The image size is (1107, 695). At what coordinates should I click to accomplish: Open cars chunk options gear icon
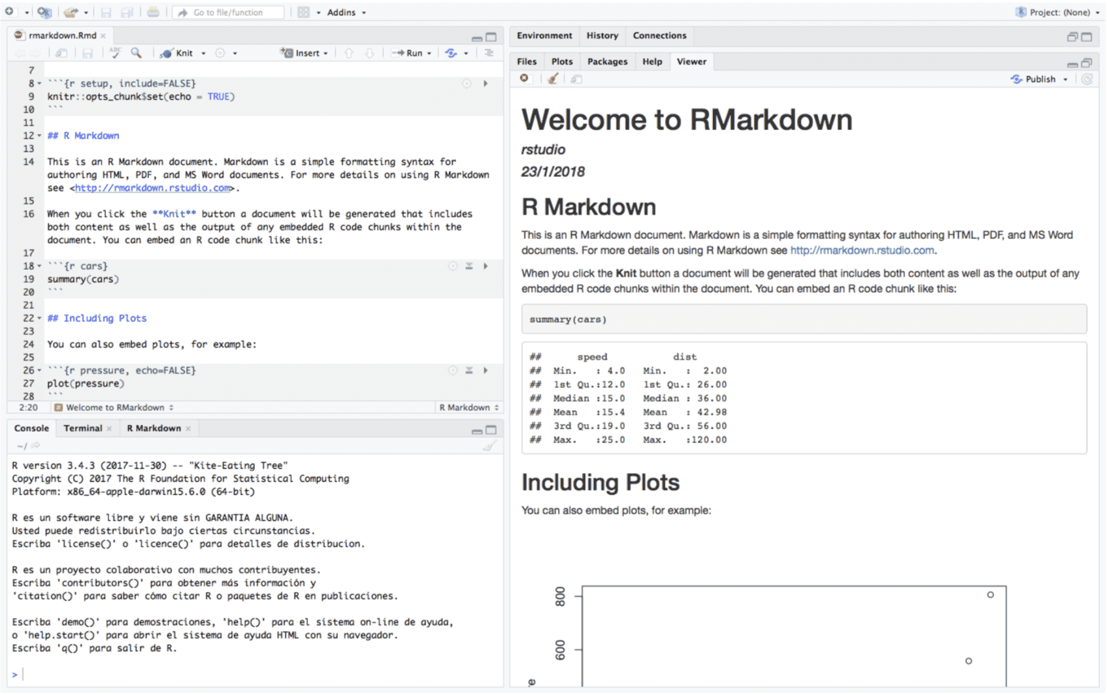point(452,267)
